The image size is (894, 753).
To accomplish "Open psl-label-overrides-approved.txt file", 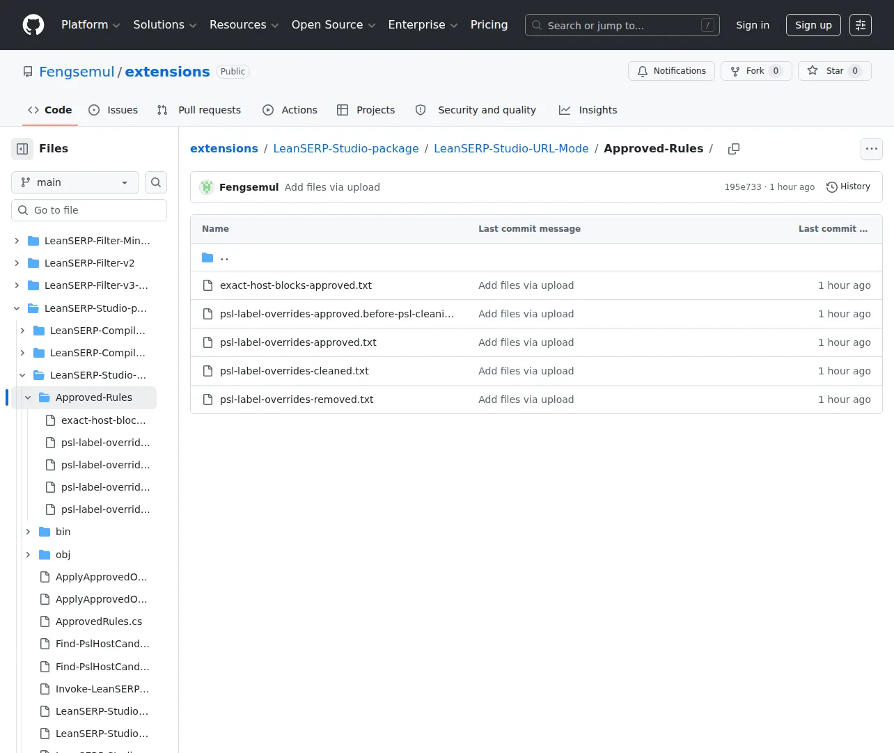I will [x=298, y=342].
